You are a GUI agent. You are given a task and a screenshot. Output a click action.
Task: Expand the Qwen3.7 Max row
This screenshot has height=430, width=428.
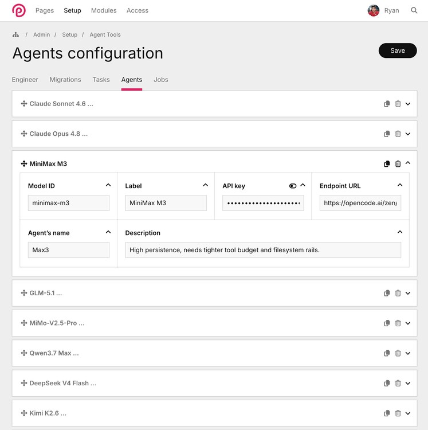click(x=408, y=353)
